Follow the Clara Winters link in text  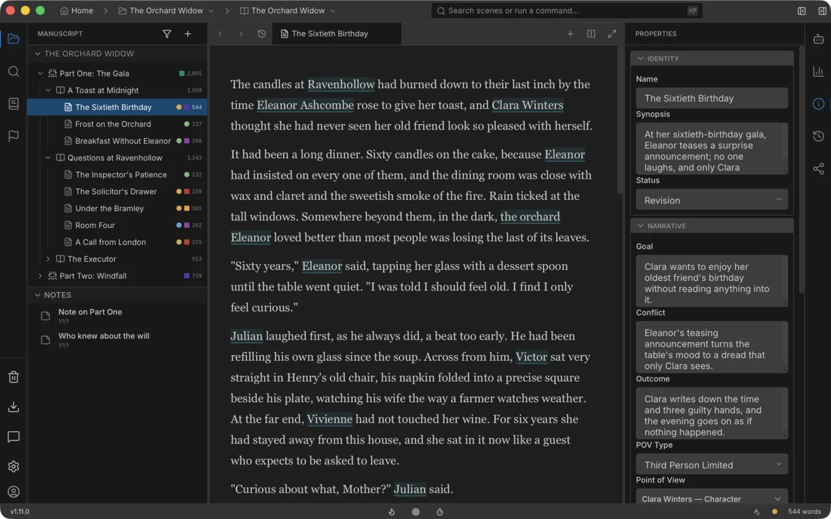click(527, 105)
